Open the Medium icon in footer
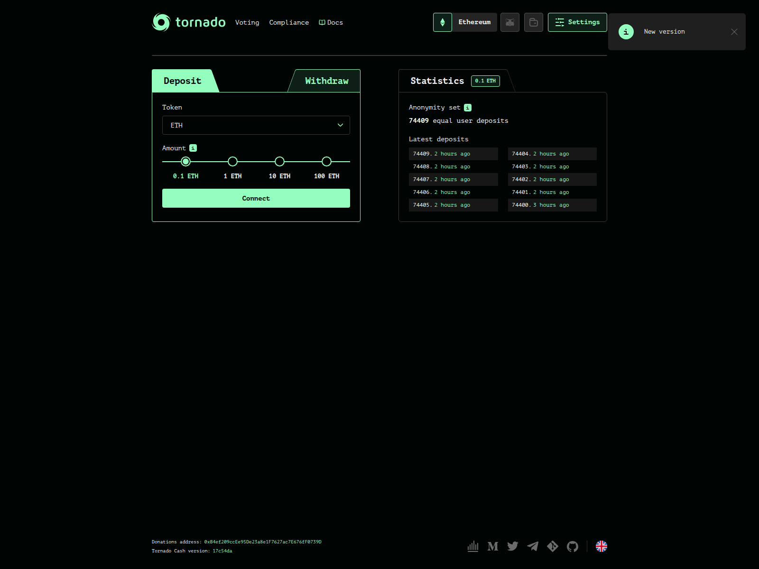This screenshot has height=569, width=759. click(x=493, y=546)
